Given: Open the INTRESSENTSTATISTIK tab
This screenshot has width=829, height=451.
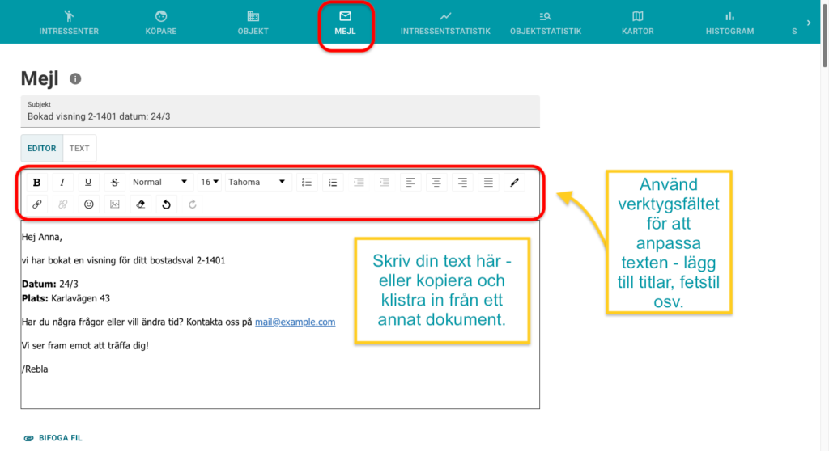Looking at the screenshot, I should click(x=445, y=22).
